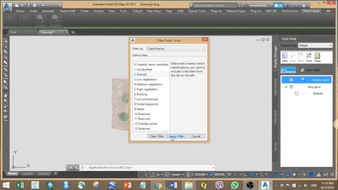Open the Display Map Default dropdown
Image resolution: width=338 pixels, height=190 pixels.
(315, 45)
